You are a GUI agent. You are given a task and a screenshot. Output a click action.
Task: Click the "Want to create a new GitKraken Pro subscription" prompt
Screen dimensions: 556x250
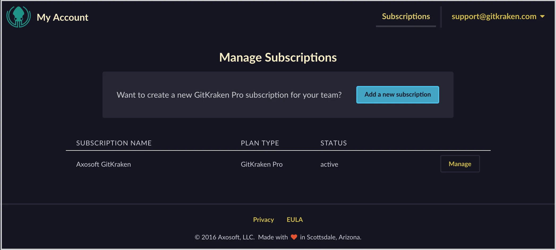(x=229, y=95)
